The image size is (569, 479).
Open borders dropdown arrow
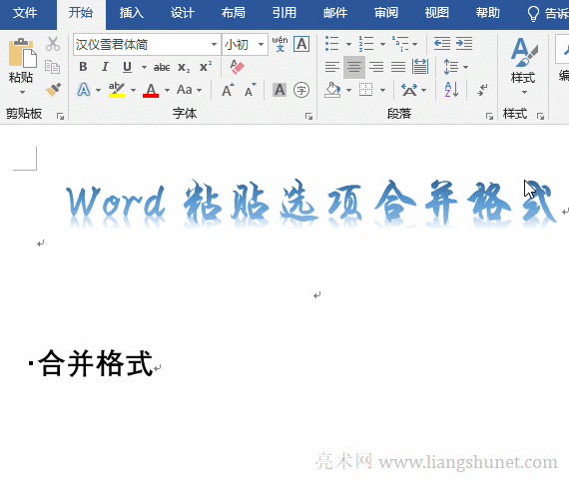click(382, 90)
